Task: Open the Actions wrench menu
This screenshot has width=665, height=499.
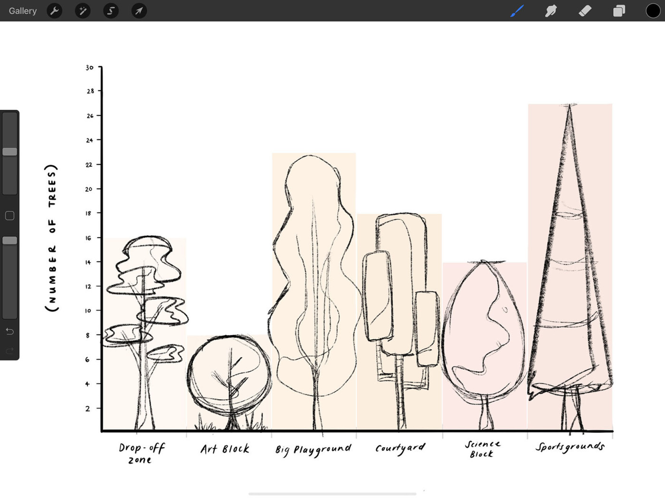Action: 55,10
